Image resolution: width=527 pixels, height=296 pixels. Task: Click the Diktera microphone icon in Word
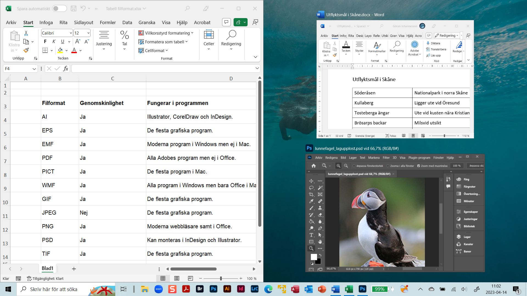click(x=428, y=43)
